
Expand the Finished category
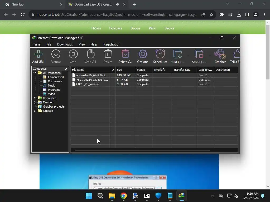click(35, 102)
